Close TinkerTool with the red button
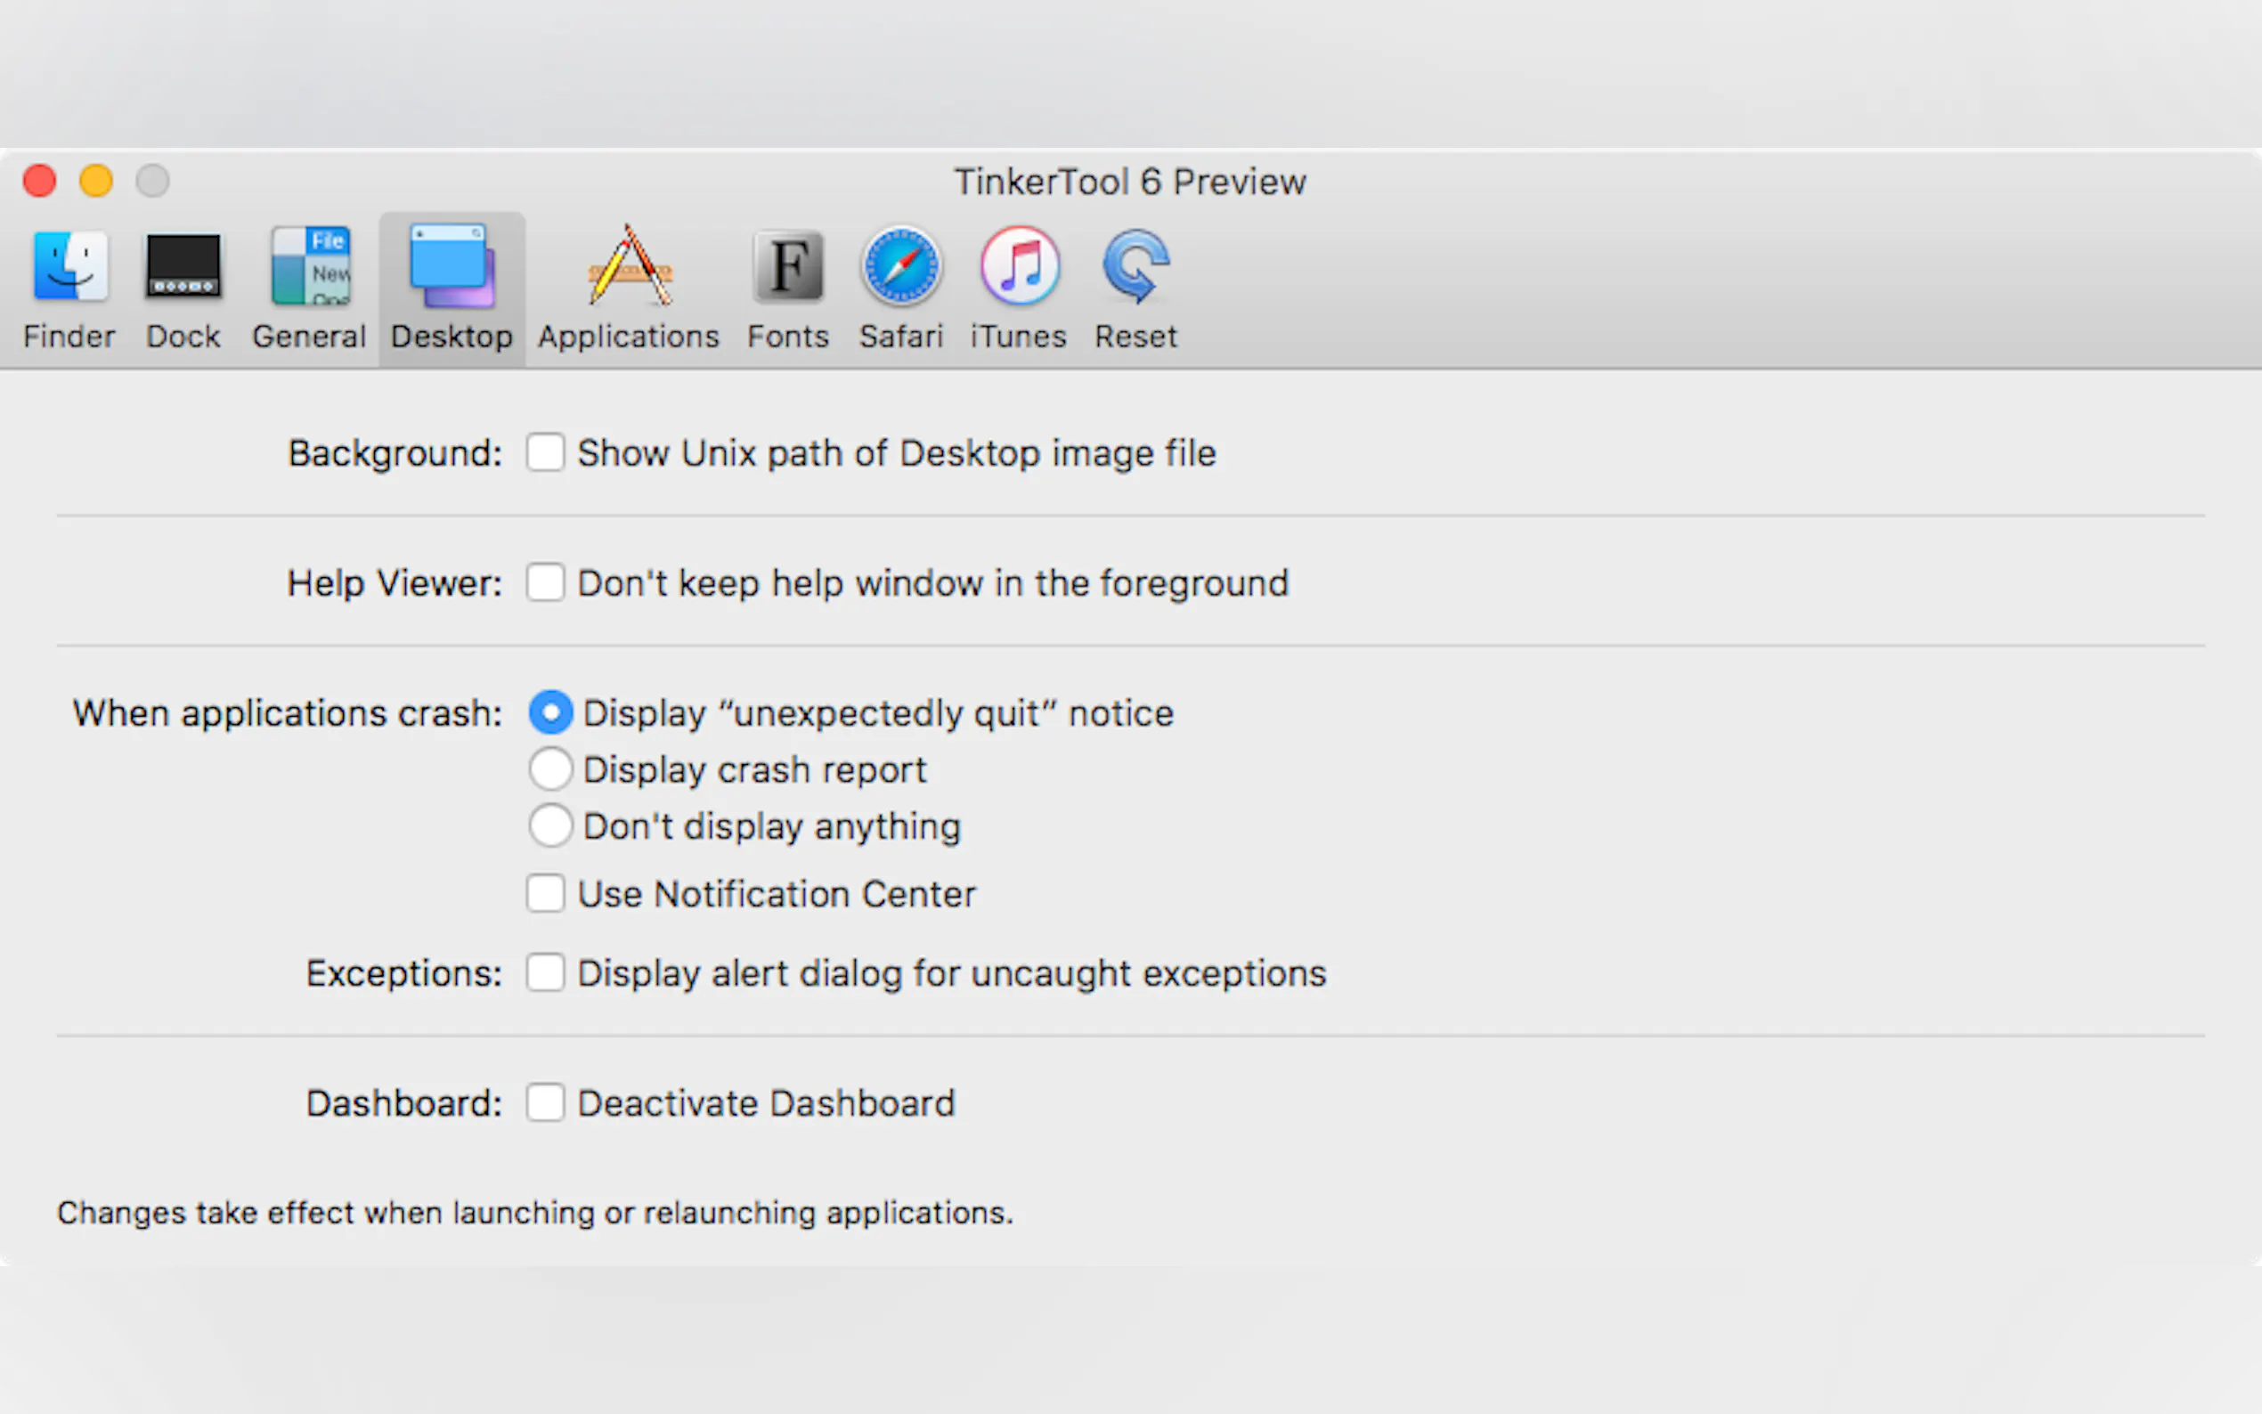Screen dimensions: 2262x1414 pos(40,181)
